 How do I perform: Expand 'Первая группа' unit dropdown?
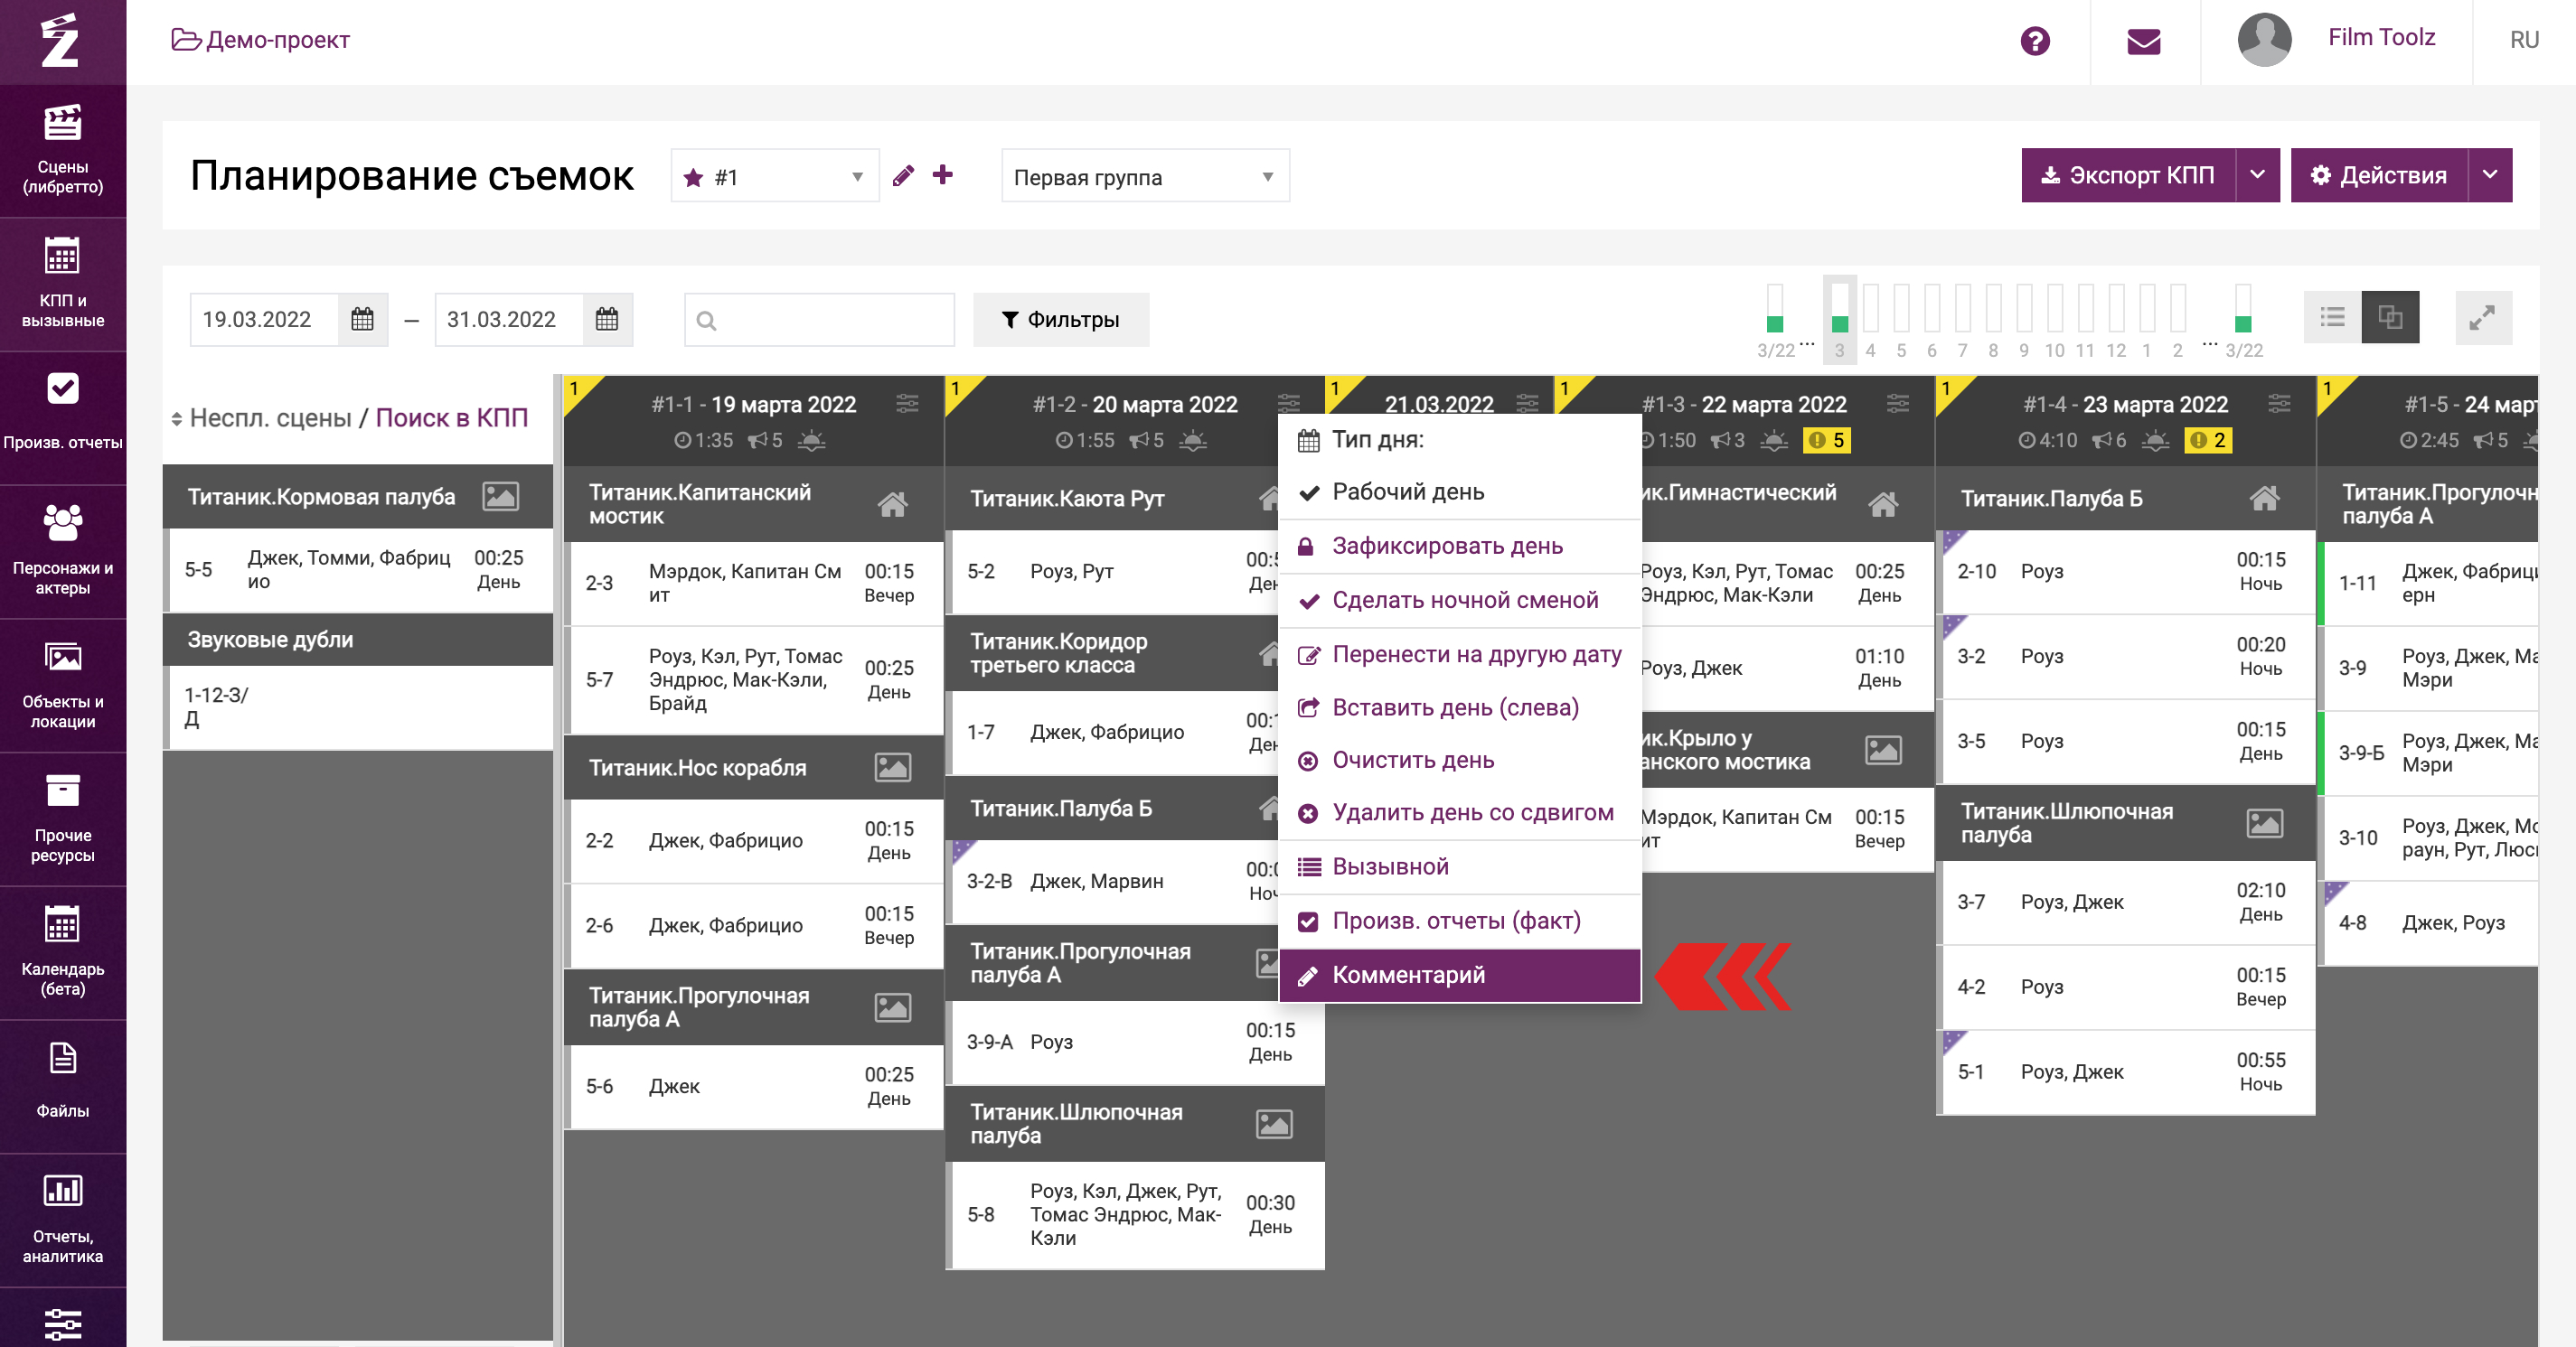[x=1144, y=177]
